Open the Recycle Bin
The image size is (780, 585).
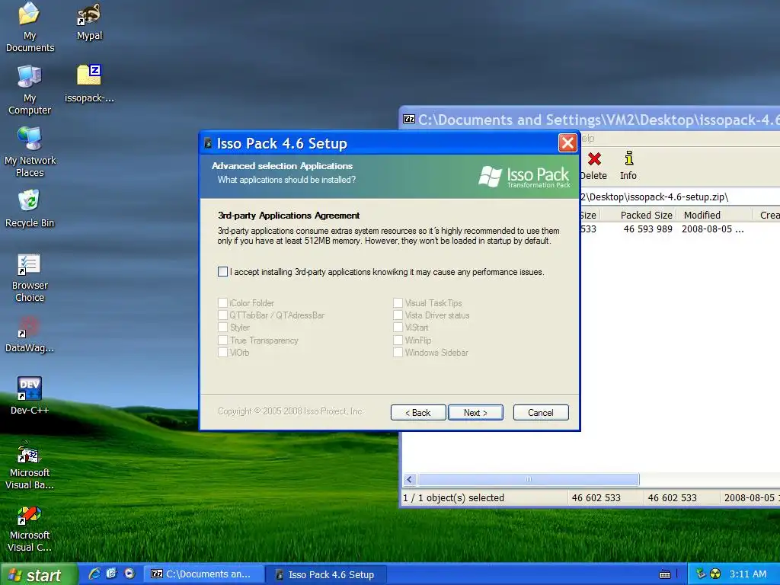pyautogui.click(x=30, y=209)
